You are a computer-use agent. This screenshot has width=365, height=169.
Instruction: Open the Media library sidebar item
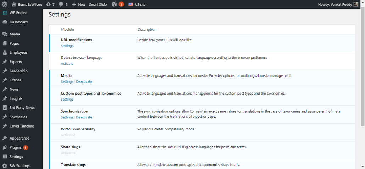[x=15, y=34]
